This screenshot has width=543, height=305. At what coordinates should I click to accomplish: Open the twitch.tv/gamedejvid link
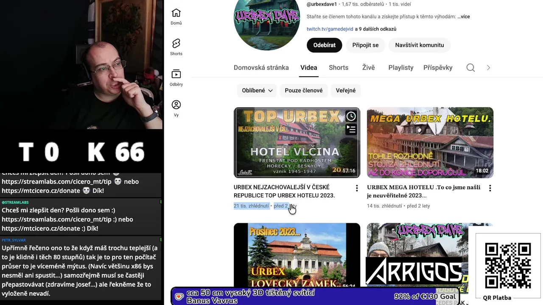click(x=330, y=29)
